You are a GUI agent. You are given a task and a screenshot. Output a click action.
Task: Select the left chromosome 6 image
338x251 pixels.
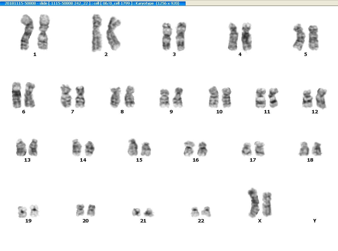point(17,95)
